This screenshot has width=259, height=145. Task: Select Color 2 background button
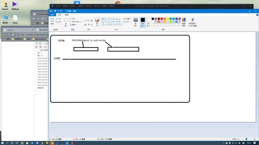coord(149,22)
